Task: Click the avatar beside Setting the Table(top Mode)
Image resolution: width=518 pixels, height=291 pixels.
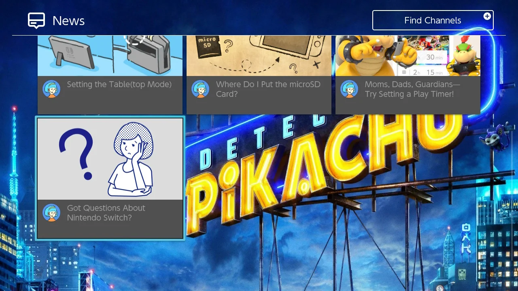Action: click(x=51, y=89)
